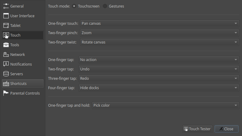Expand the One-finger touch dropdown
The height and width of the screenshot is (136, 242).
click(x=160, y=24)
